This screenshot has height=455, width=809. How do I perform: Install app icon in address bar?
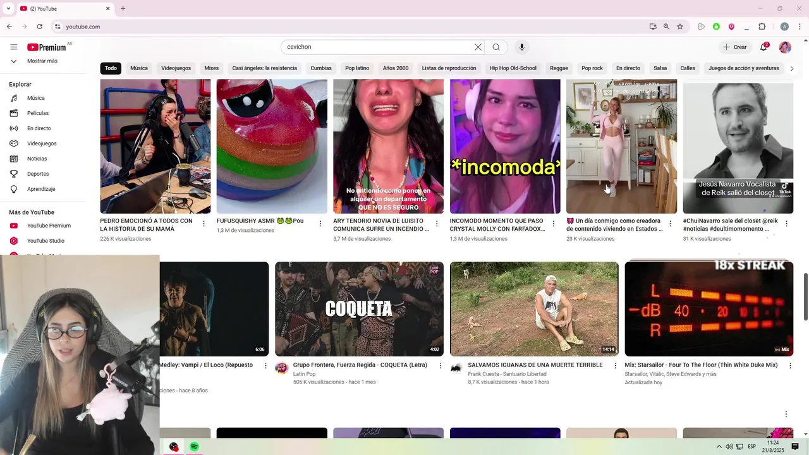coord(653,27)
